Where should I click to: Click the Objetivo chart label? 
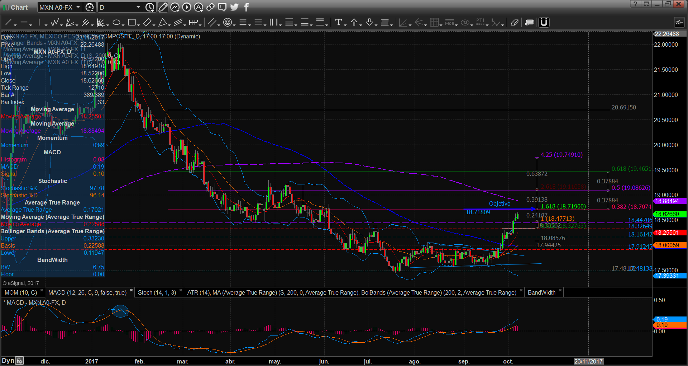point(500,204)
